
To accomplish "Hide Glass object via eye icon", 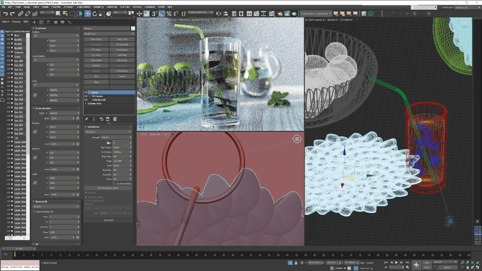I will pyautogui.click(x=8, y=56).
